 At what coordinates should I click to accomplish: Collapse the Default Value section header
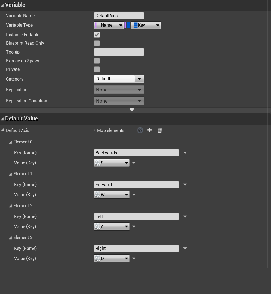pos(2,119)
